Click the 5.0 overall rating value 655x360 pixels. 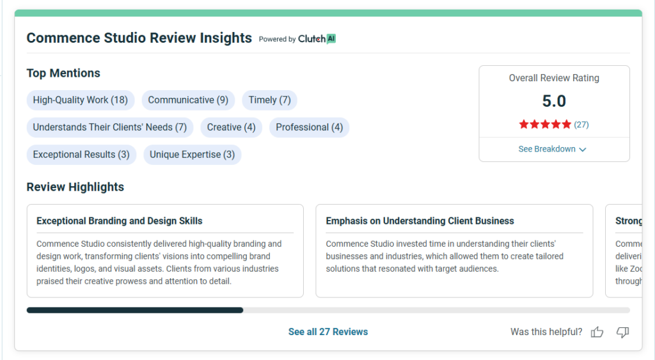(554, 101)
